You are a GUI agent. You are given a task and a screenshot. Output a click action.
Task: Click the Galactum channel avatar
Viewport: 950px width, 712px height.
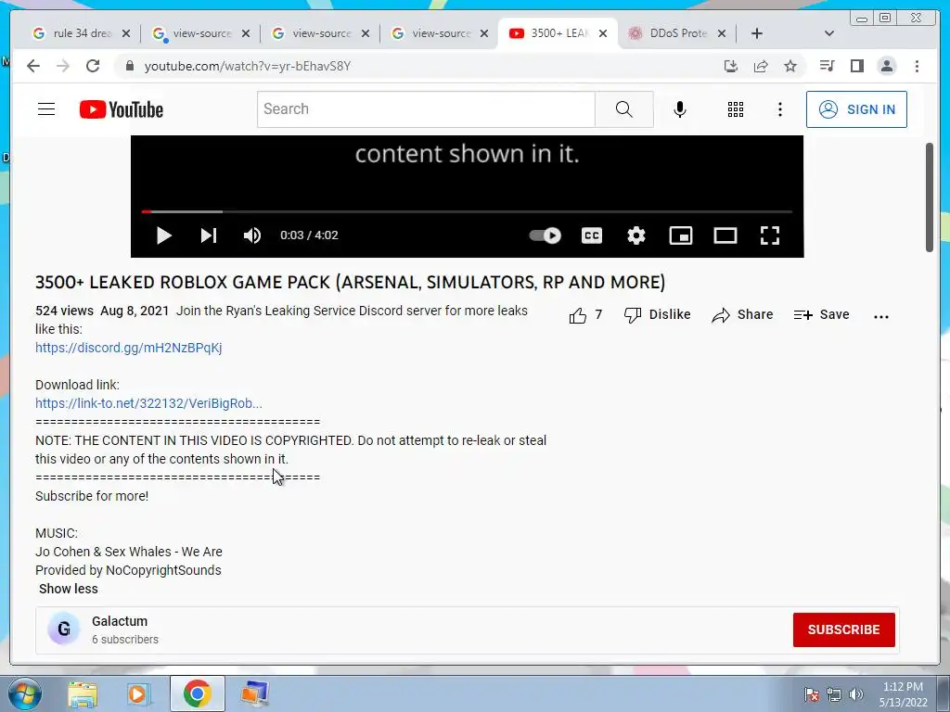[64, 629]
